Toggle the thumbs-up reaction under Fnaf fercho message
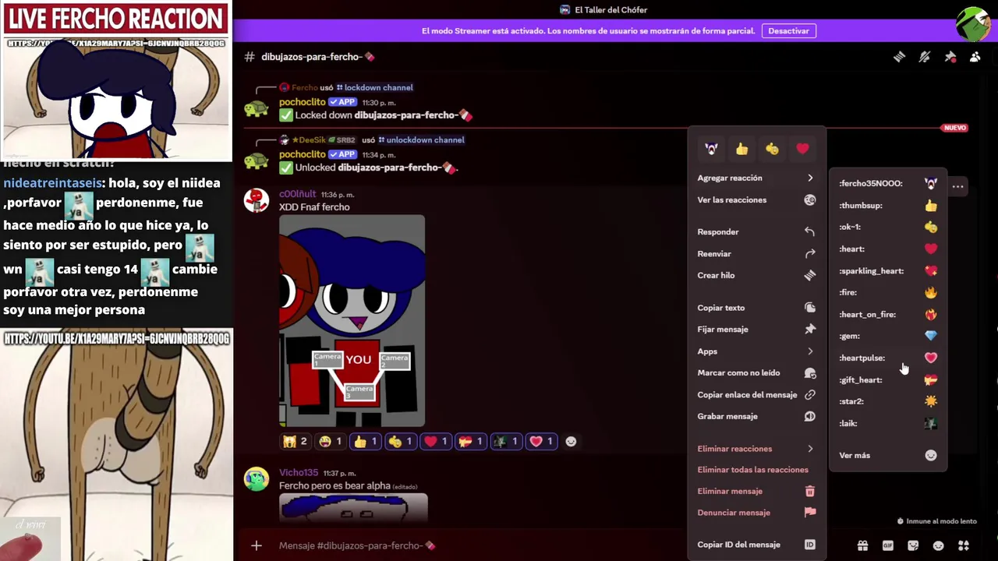Image resolution: width=998 pixels, height=561 pixels. point(366,442)
